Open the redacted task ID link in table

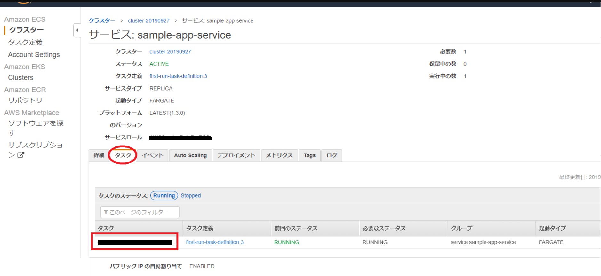(x=135, y=242)
